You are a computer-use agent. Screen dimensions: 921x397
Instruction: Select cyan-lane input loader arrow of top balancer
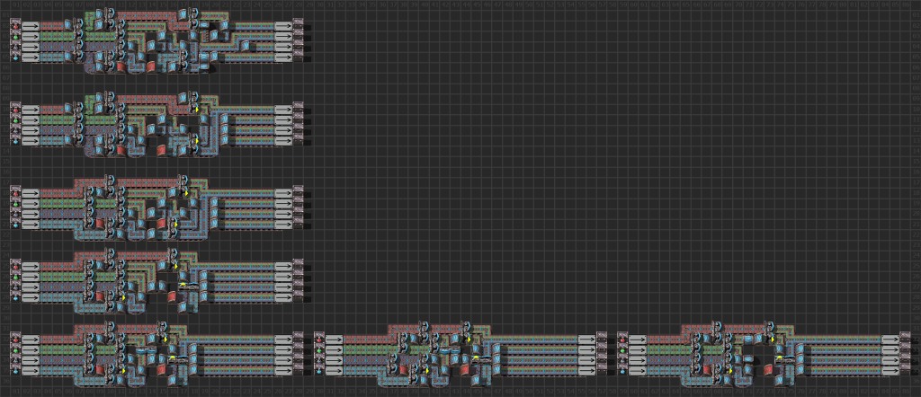tap(31, 57)
